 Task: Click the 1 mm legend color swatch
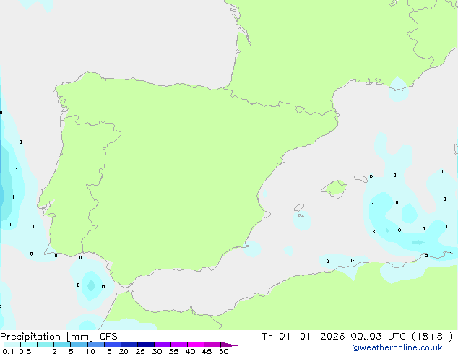46,345
